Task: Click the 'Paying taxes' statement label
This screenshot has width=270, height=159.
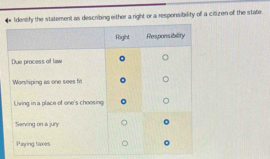Action: (x=33, y=144)
